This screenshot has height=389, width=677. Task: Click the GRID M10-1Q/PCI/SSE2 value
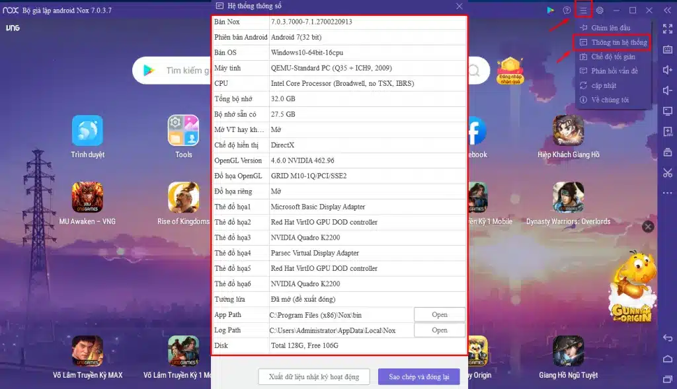click(309, 176)
